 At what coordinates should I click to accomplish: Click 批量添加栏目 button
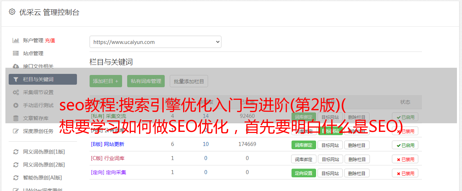tap(189, 81)
